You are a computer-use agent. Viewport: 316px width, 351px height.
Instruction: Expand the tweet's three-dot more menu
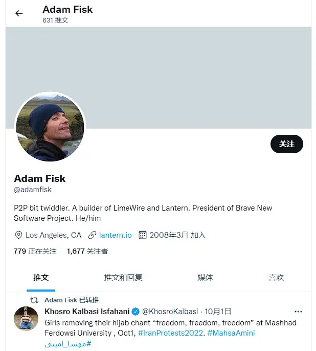(x=298, y=312)
